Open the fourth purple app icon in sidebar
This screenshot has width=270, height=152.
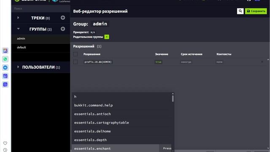coord(5,76)
